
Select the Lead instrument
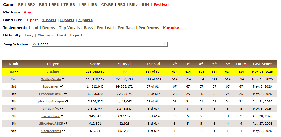pos(34,28)
